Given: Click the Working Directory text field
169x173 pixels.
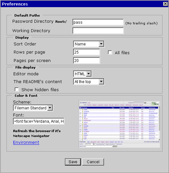Looking at the screenshot, I should click(x=98, y=31).
